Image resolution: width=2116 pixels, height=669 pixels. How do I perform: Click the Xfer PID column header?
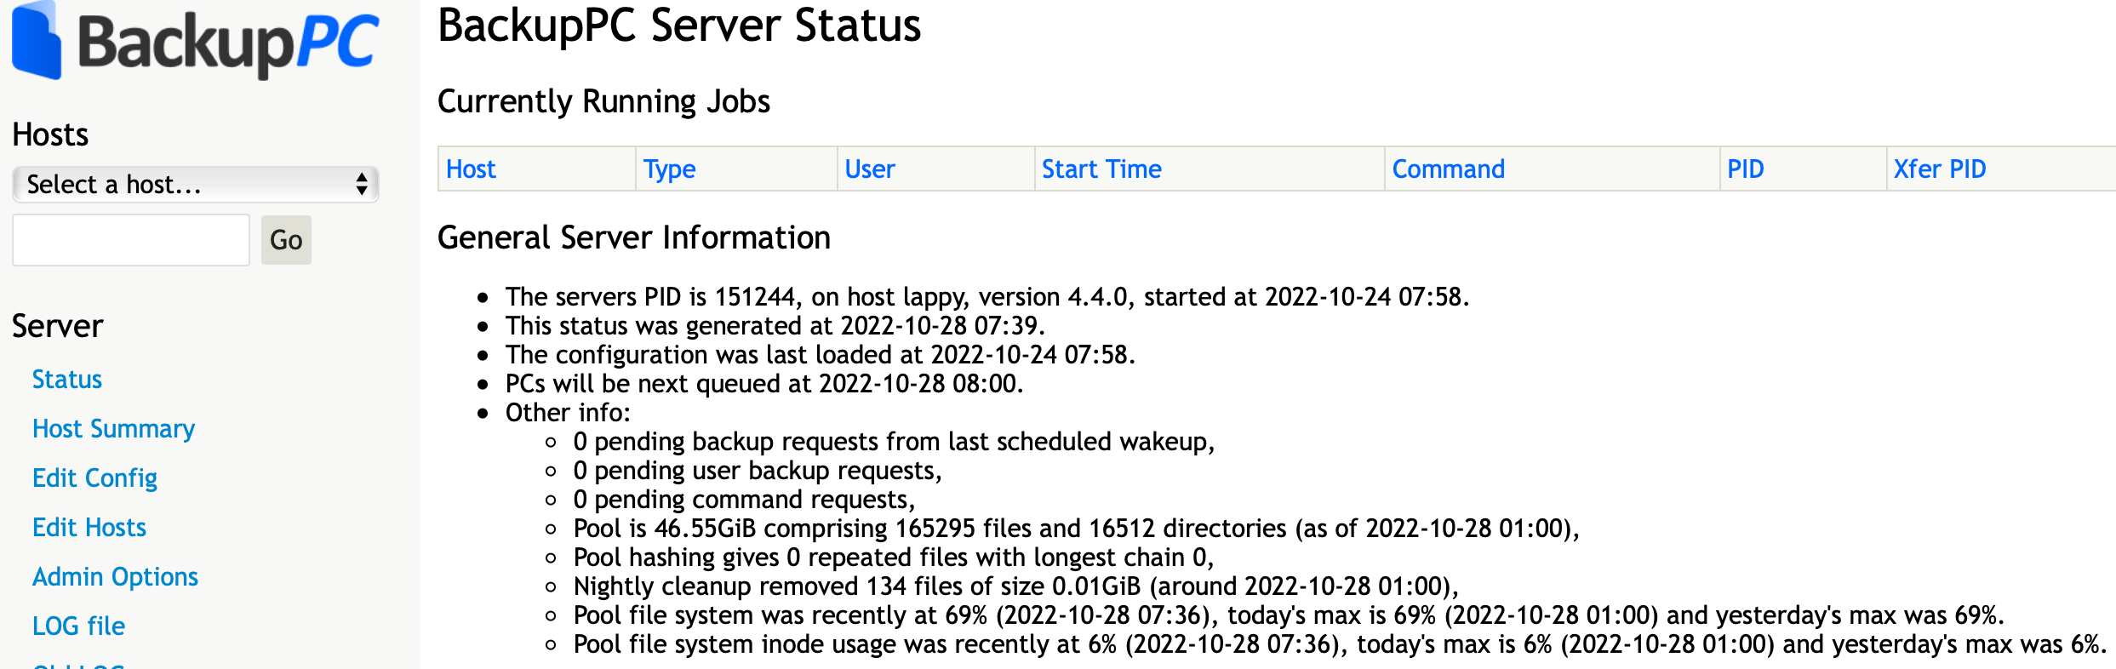coord(1939,169)
